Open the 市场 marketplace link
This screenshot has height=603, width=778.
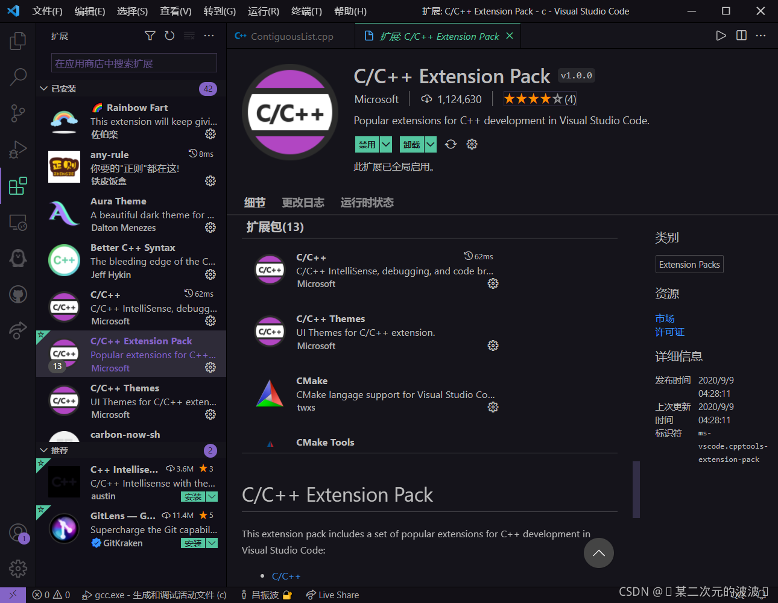(x=665, y=318)
